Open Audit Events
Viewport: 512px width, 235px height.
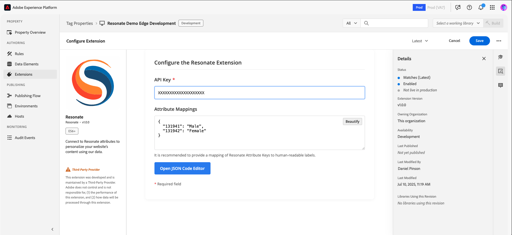coord(30,138)
